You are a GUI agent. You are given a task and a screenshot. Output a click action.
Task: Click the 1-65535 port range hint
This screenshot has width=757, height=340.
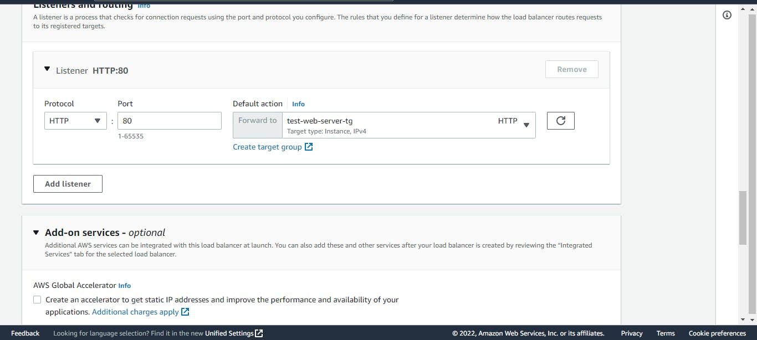[x=131, y=136]
